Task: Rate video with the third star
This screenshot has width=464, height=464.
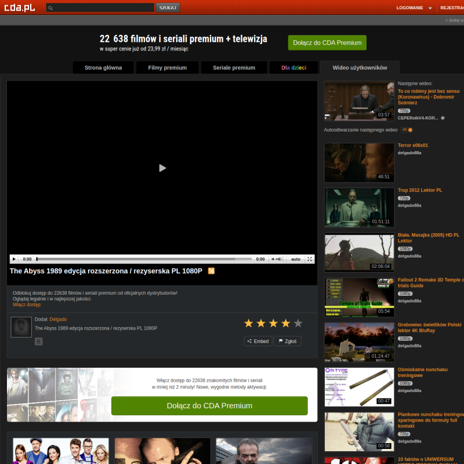Action: [x=273, y=323]
